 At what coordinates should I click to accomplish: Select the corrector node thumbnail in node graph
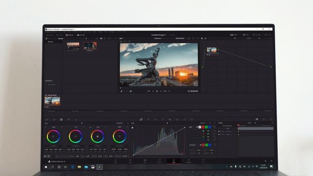(212, 50)
